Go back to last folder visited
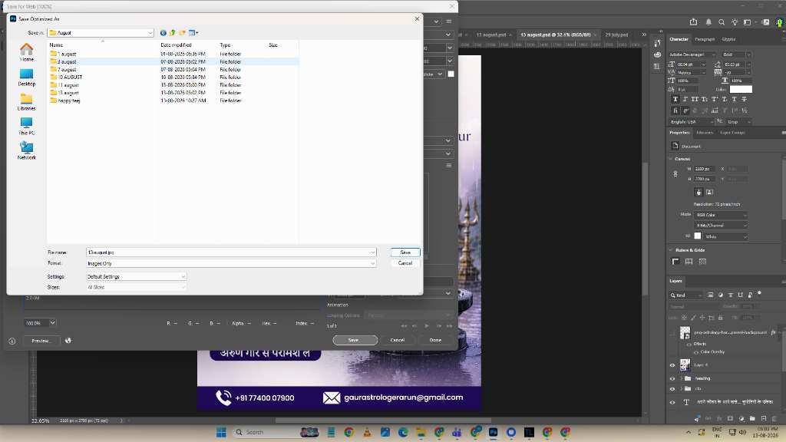Viewport: 786px width, 442px height. click(x=163, y=32)
